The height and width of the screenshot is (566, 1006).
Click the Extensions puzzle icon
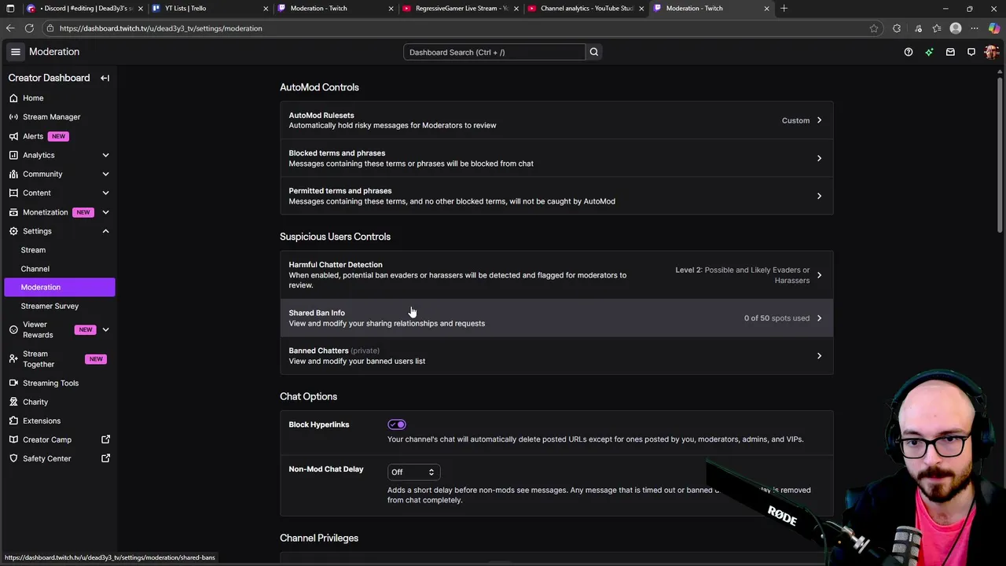[x=13, y=421]
